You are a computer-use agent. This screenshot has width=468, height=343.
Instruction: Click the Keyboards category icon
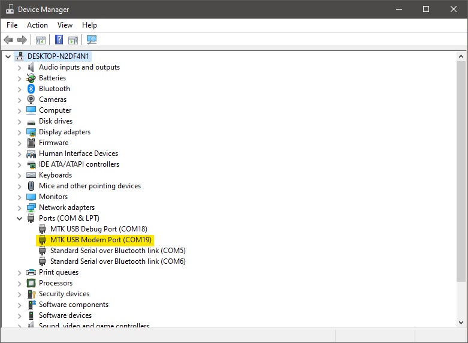point(31,175)
